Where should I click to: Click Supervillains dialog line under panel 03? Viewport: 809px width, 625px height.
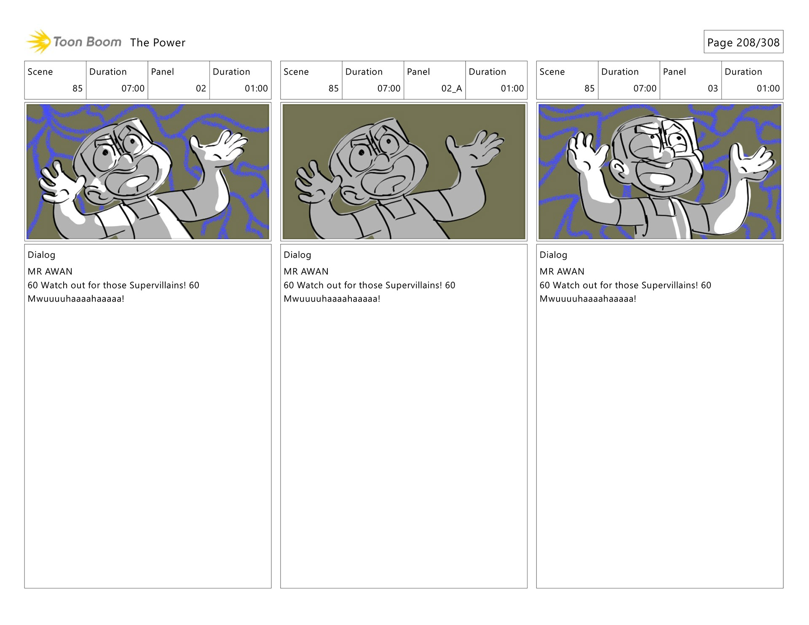625,285
